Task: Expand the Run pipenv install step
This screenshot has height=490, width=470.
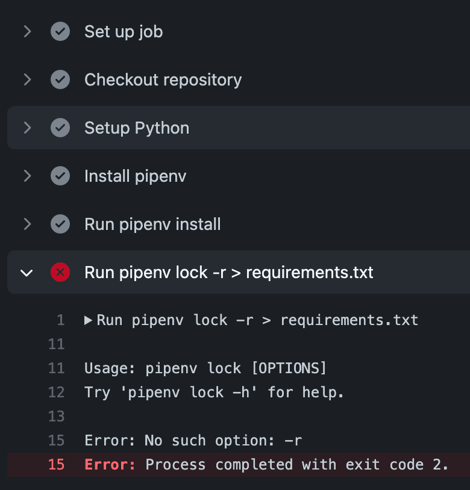Action: [x=27, y=224]
